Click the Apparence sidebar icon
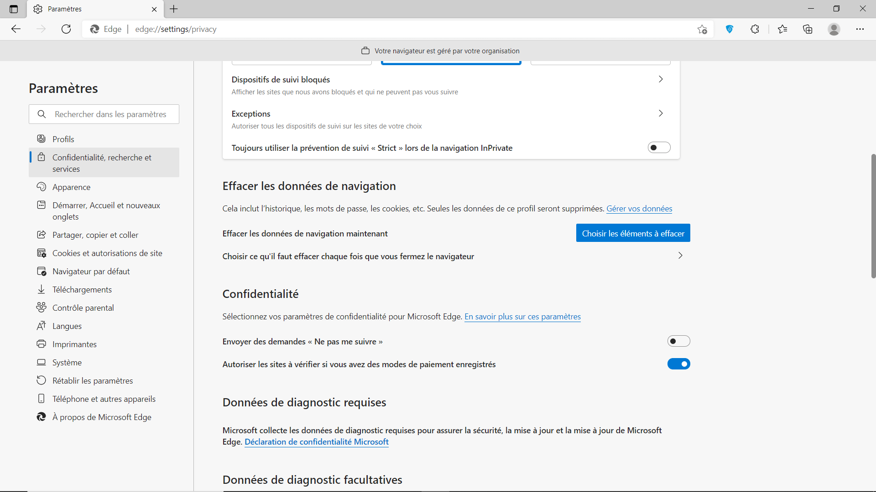Viewport: 876px width, 492px height. coord(41,187)
